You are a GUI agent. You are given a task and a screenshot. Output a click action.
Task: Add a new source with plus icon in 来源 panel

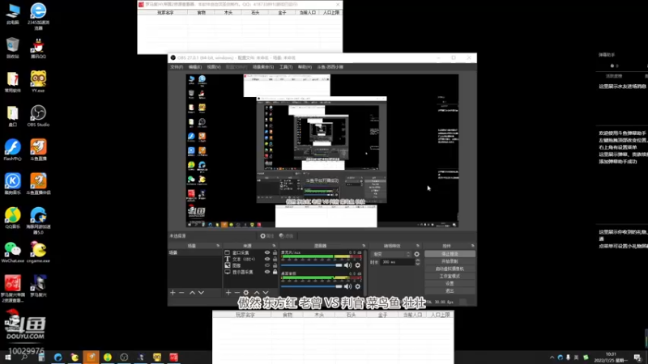[228, 293]
